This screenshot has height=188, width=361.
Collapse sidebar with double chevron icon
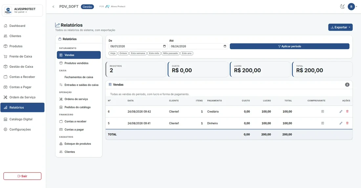click(x=53, y=7)
